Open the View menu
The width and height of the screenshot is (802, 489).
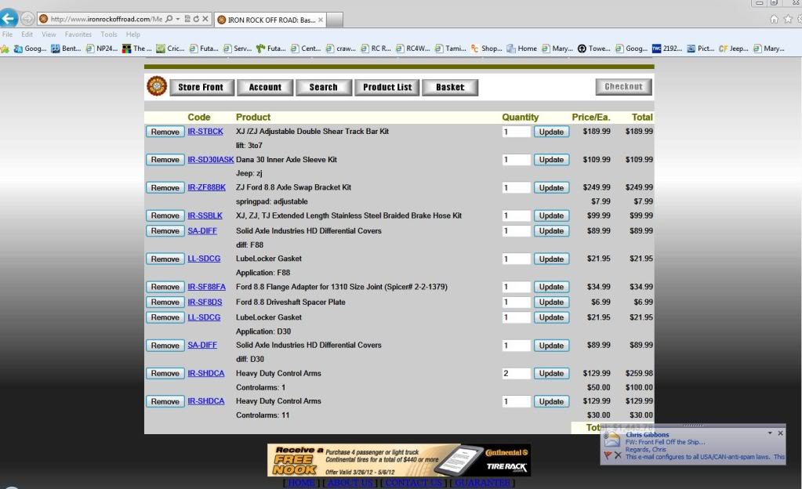tap(49, 34)
